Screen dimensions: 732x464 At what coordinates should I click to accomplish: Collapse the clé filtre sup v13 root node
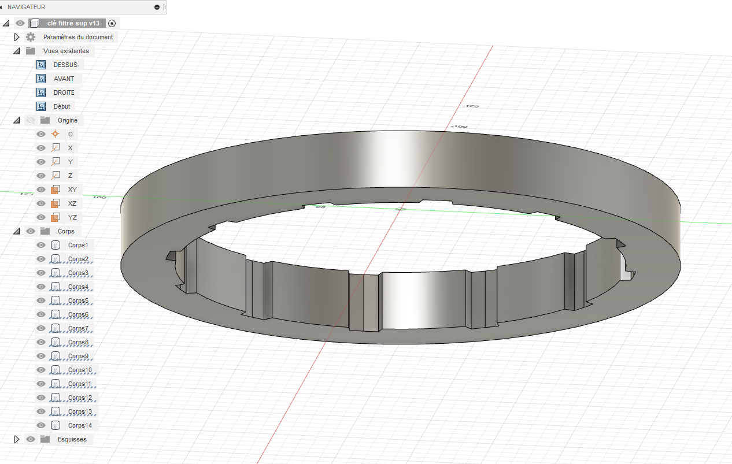pos(6,23)
